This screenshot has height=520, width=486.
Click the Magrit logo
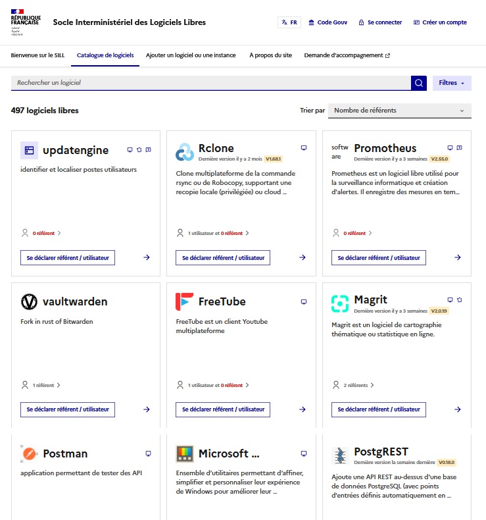(340, 304)
